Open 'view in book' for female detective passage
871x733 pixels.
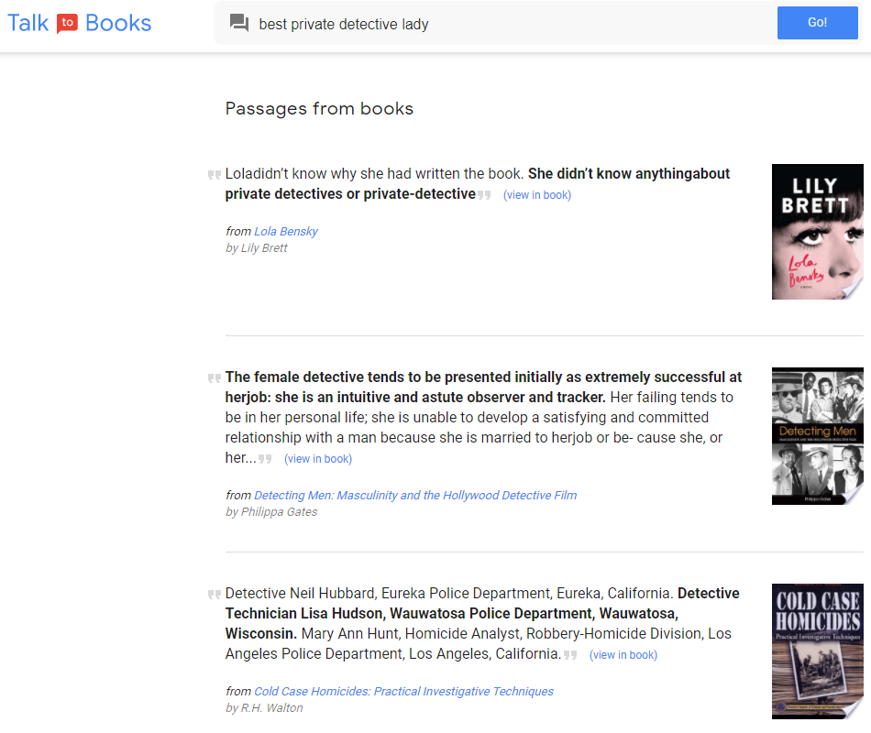coord(318,459)
